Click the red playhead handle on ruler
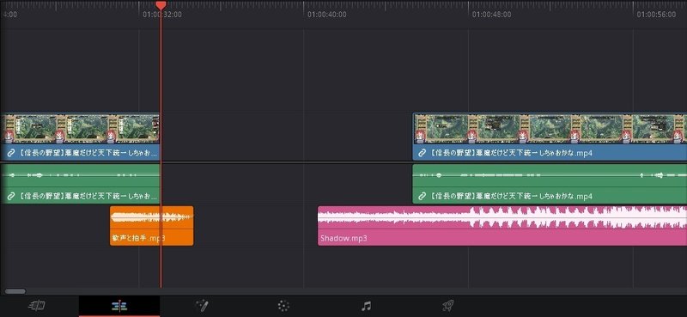The width and height of the screenshot is (687, 317). coord(161,5)
